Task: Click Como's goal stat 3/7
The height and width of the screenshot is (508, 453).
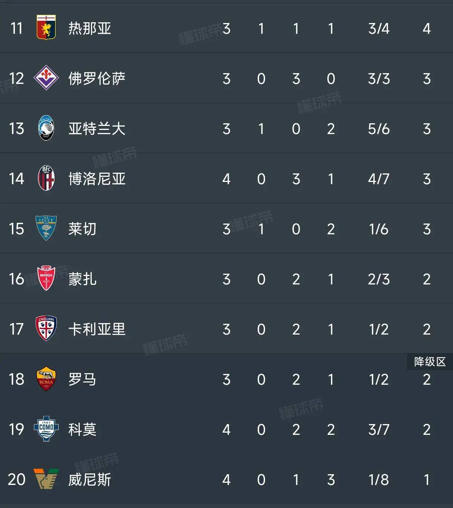Action: [378, 430]
